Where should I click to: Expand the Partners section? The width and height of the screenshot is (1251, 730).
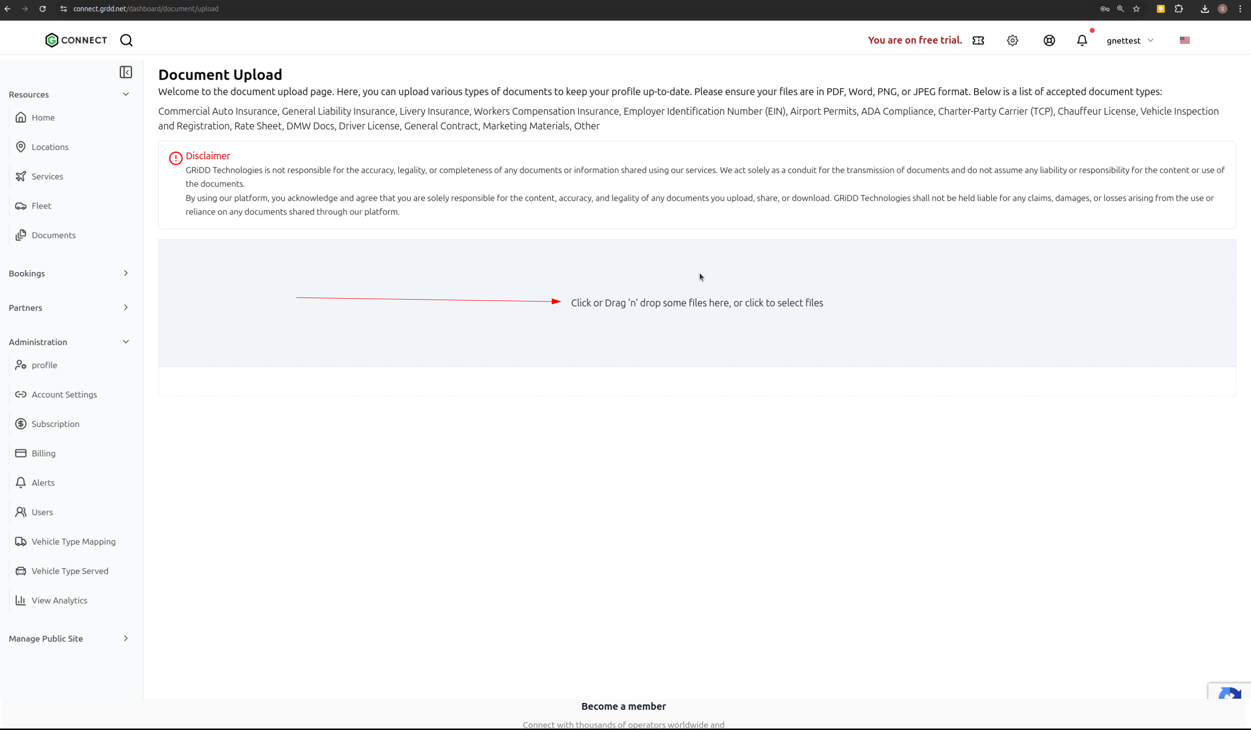click(125, 307)
